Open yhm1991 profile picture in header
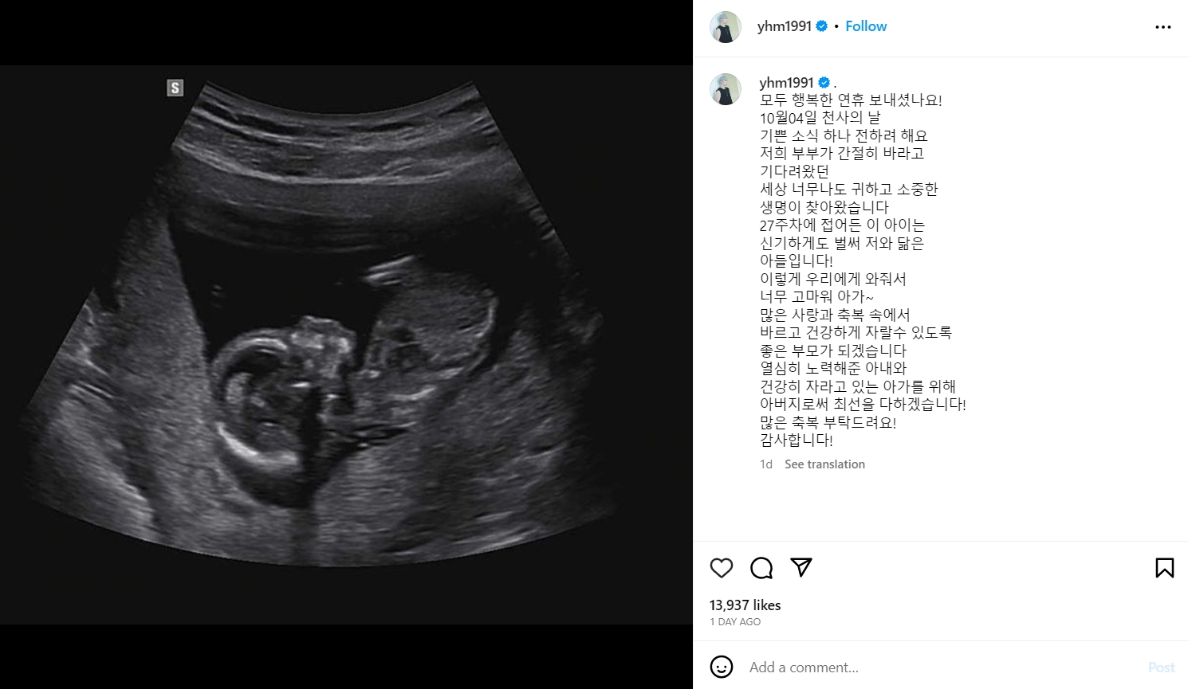This screenshot has height=689, width=1188. pyautogui.click(x=726, y=27)
